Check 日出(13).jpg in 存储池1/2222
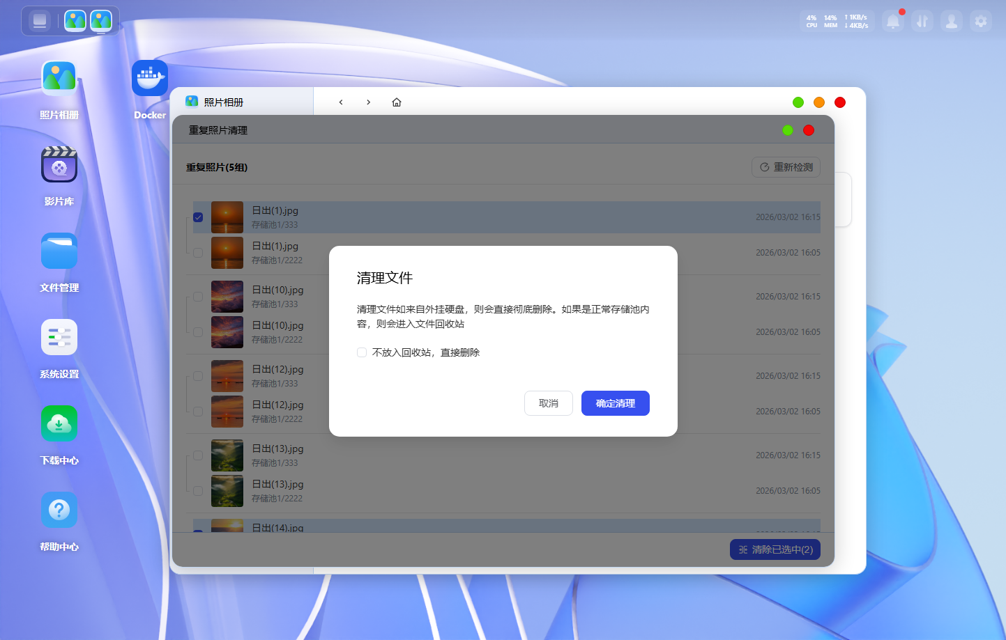The width and height of the screenshot is (1006, 640). coord(198,491)
